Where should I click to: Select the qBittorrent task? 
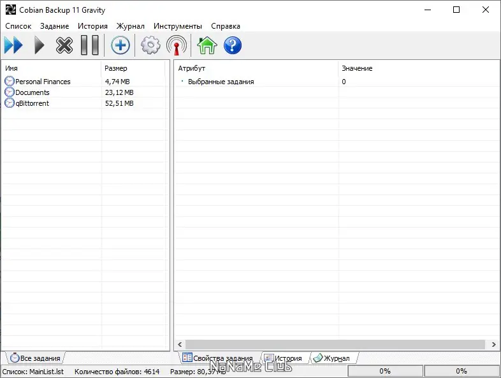pos(33,103)
